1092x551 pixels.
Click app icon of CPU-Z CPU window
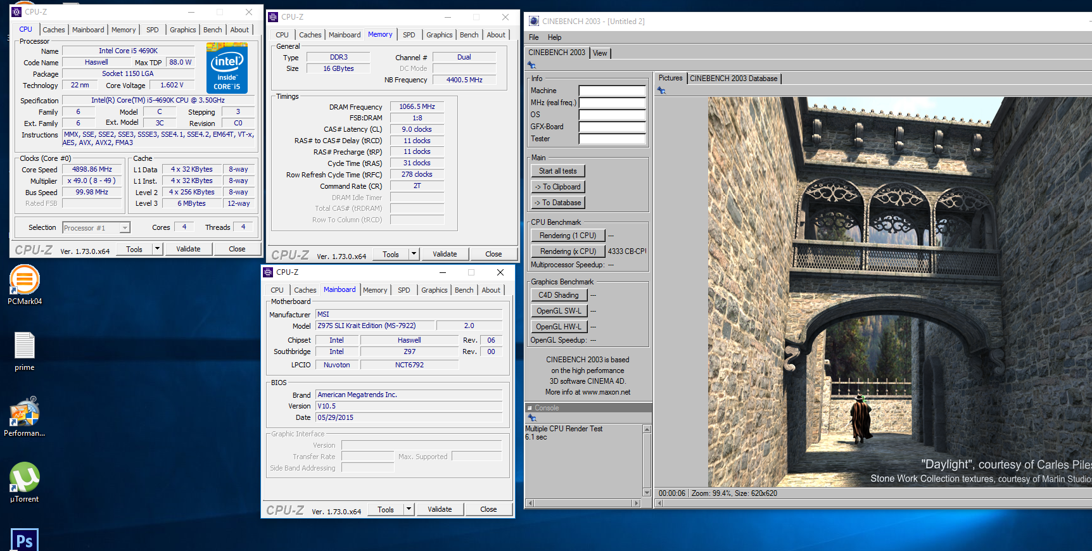pos(16,12)
